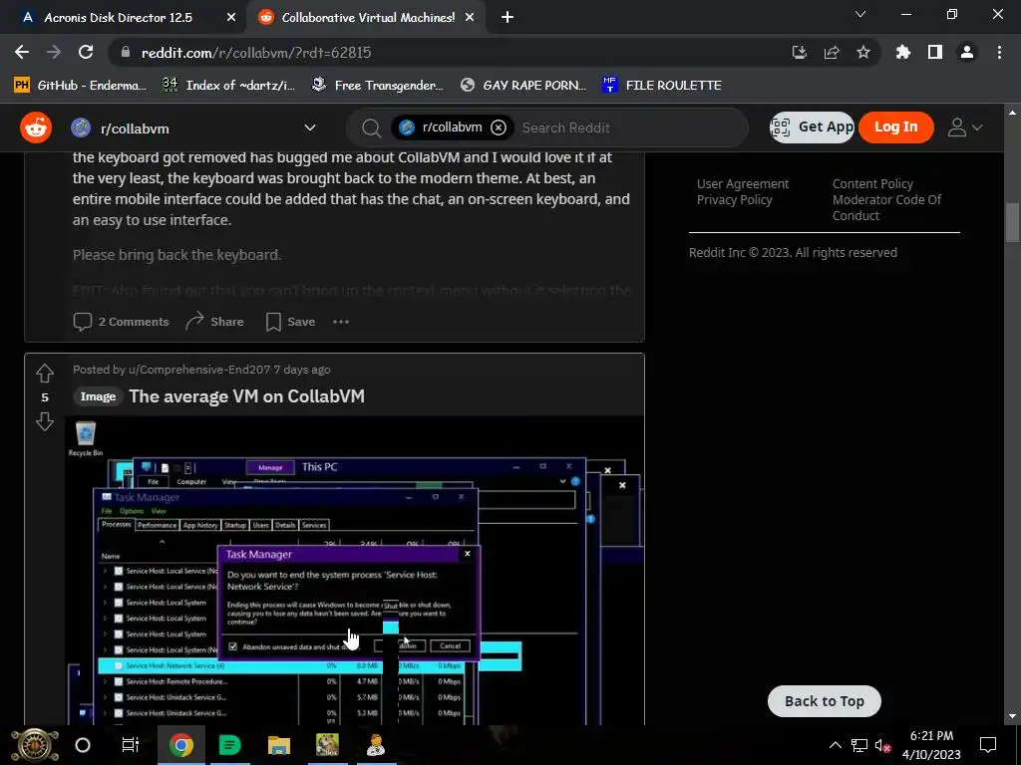The height and width of the screenshot is (765, 1021).
Task: Downvote The average VM on CollabVM post
Action: click(44, 421)
